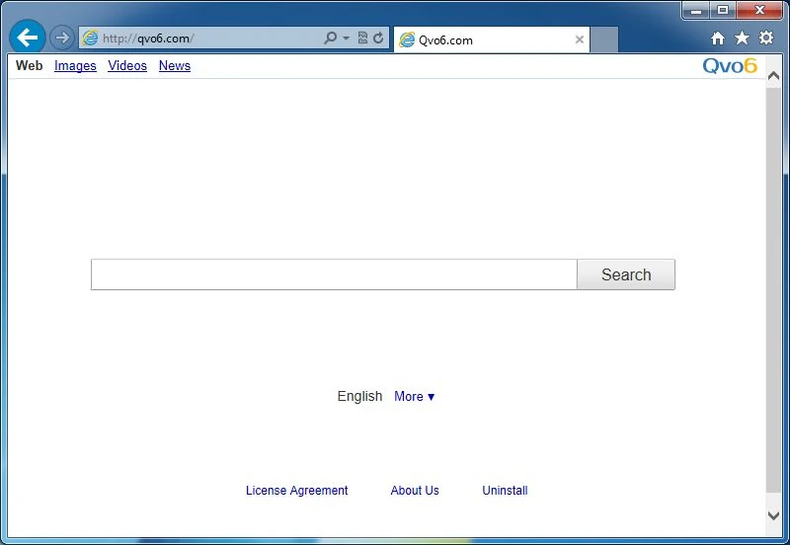Viewport: 790px width, 545px height.
Task: Click the magnifier search icon in address bar
Action: tap(330, 38)
